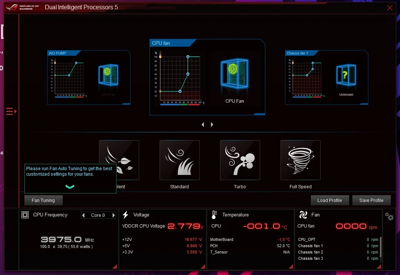
Task: Open the monitor settings gear icon
Action: pyautogui.click(x=389, y=217)
